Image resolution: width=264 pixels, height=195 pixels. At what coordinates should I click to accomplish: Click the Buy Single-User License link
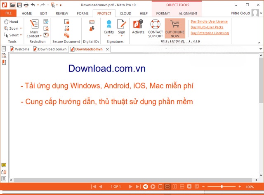coord(209,21)
